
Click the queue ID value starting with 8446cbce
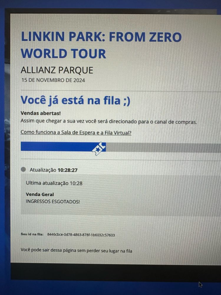81,235
